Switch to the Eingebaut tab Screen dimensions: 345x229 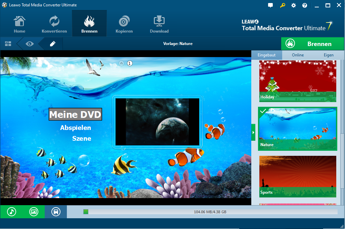[x=266, y=55]
